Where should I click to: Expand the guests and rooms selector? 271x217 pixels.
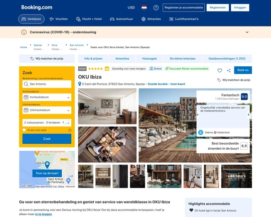coord(47,123)
